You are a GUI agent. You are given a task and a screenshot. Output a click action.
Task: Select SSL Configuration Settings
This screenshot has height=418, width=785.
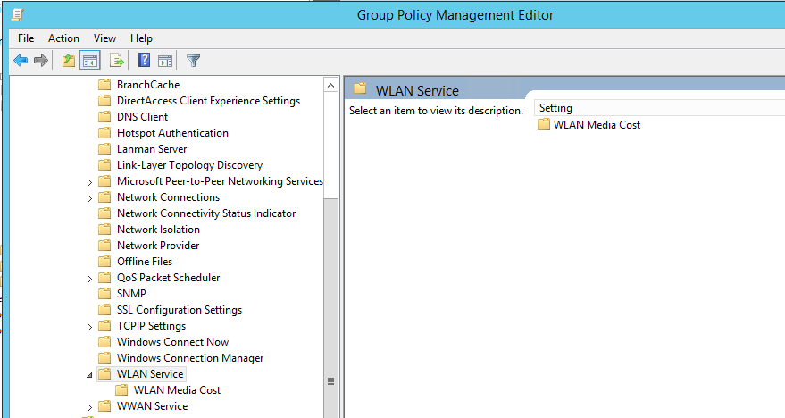(180, 309)
